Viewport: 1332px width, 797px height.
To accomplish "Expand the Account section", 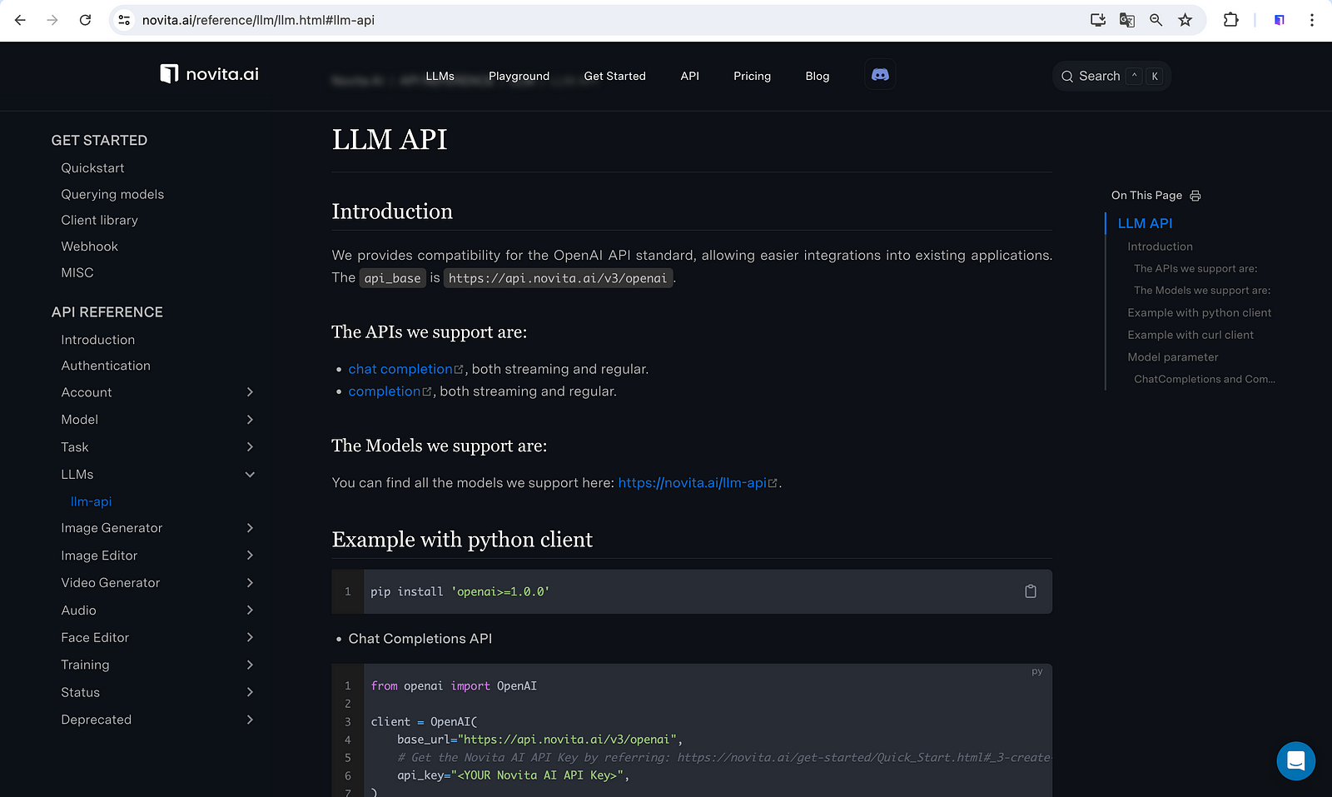I will click(x=250, y=392).
